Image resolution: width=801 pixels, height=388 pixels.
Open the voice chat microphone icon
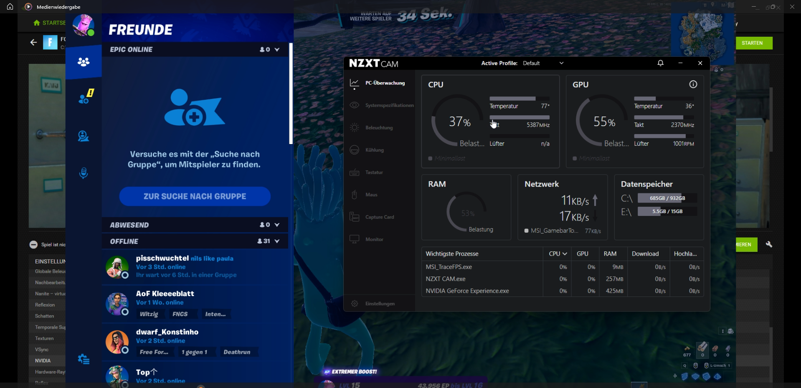84,173
